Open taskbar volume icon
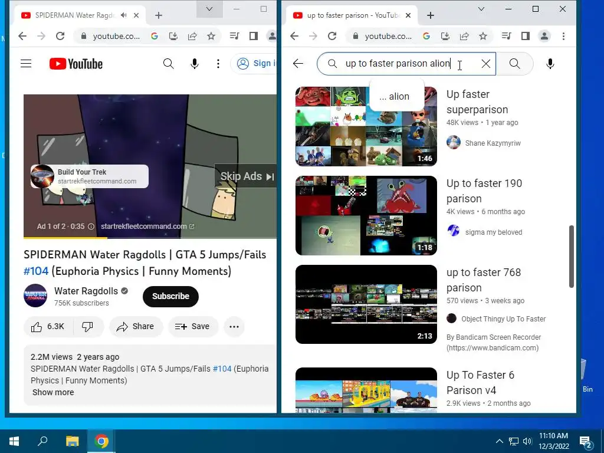Screen dimensions: 604x453 527,441
